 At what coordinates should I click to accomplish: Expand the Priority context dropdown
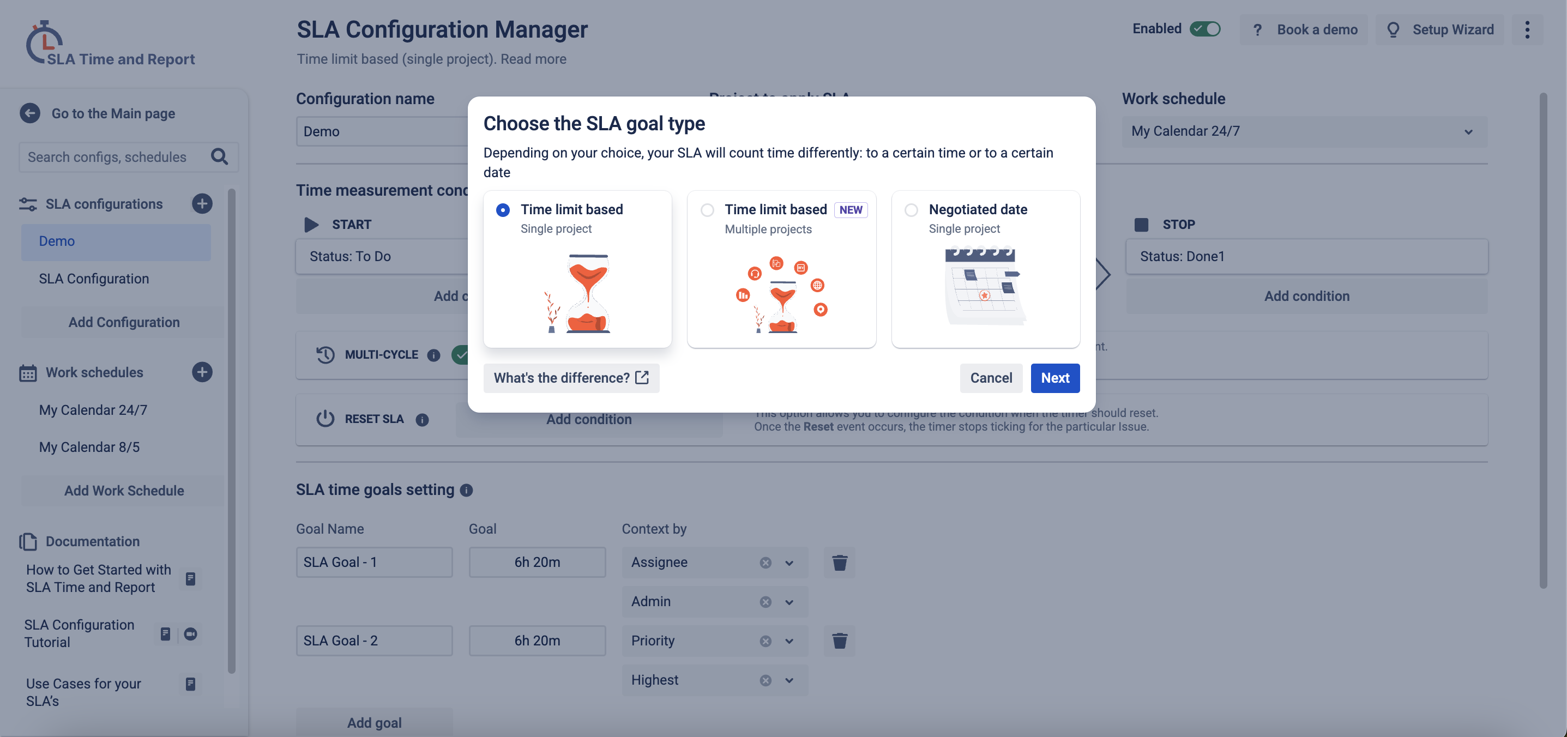(789, 641)
